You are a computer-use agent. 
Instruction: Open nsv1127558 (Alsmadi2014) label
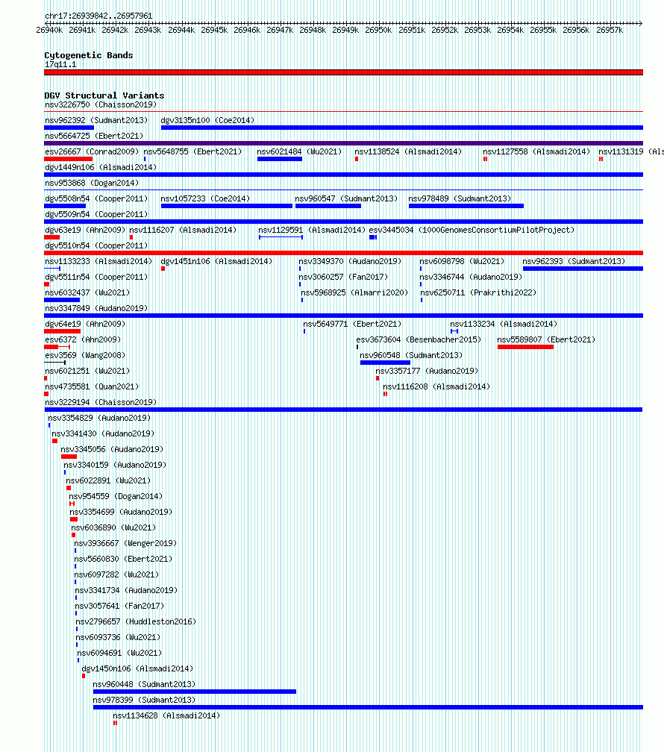[536, 151]
